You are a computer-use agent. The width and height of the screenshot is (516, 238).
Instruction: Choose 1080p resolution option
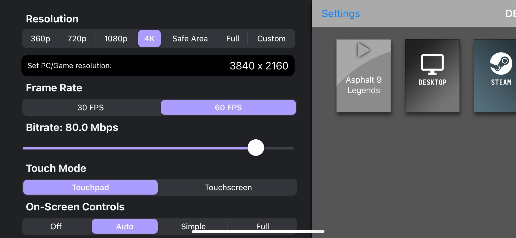tap(116, 38)
